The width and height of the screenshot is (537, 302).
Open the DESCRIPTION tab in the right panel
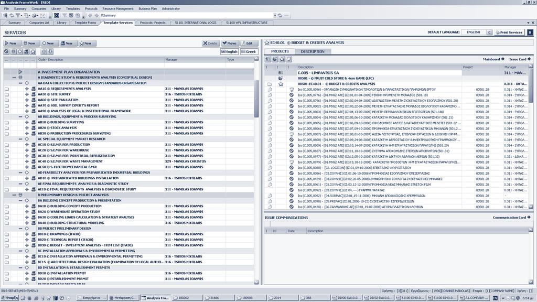(x=313, y=51)
